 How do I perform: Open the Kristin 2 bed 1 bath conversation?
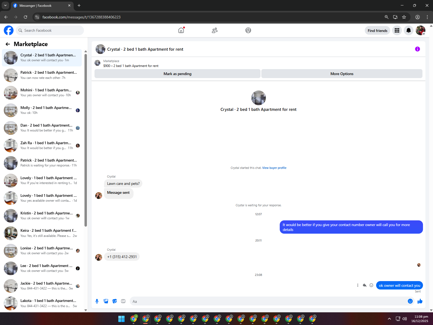click(x=42, y=216)
